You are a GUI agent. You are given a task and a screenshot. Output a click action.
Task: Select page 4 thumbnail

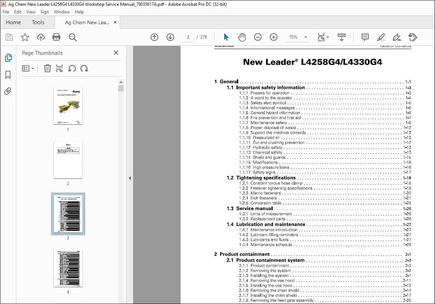68,268
